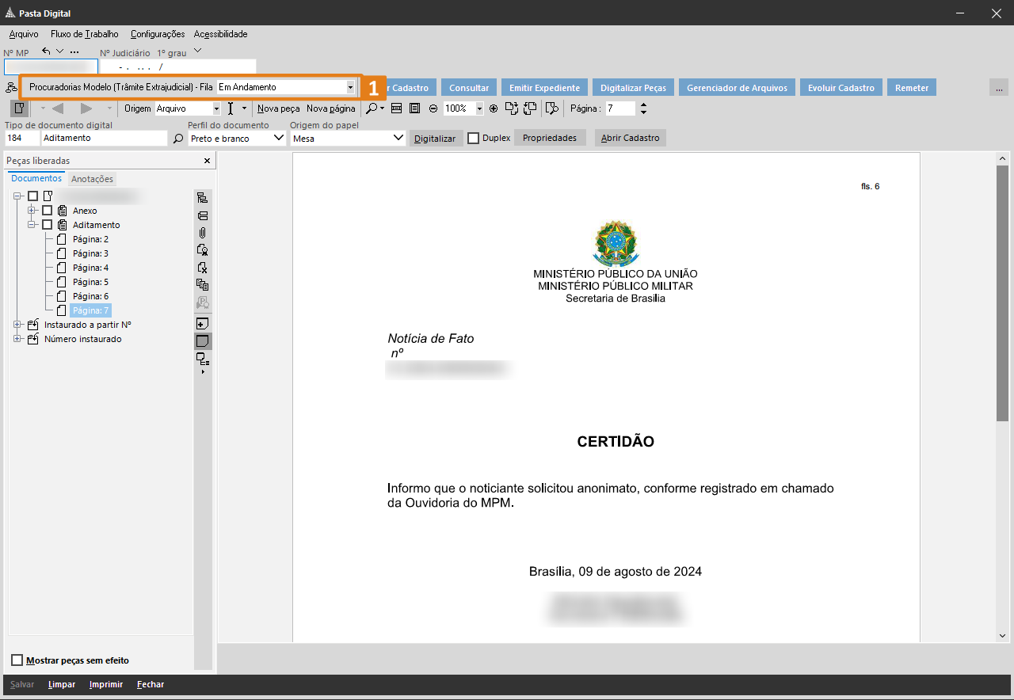Click the hierarchy list icon above the small arrow

(203, 360)
